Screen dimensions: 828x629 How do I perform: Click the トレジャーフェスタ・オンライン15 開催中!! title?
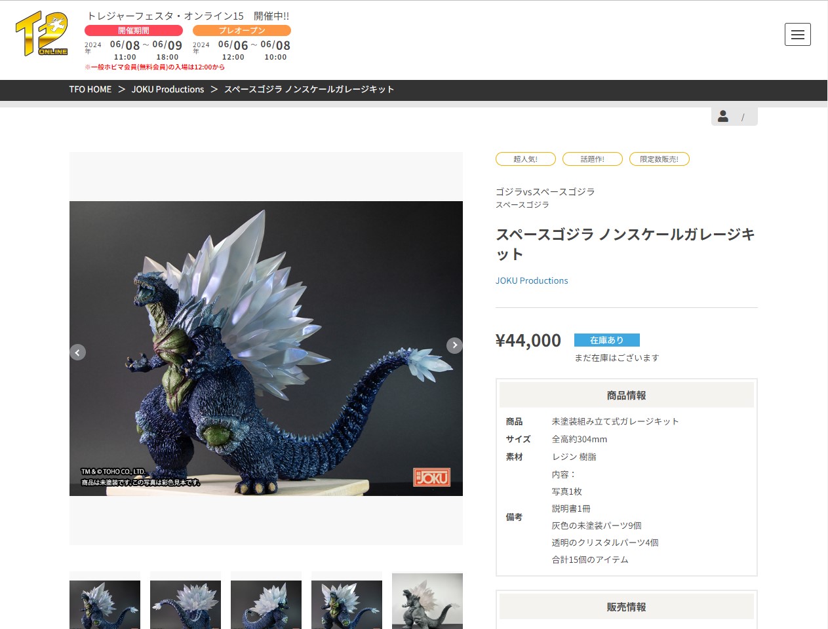[x=188, y=16]
